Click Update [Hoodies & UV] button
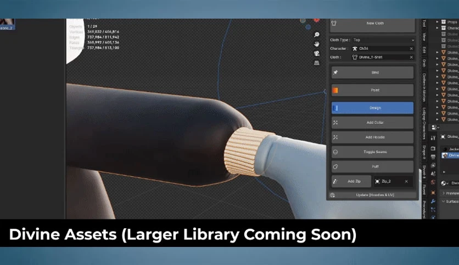This screenshot has height=265, width=459. [x=373, y=195]
